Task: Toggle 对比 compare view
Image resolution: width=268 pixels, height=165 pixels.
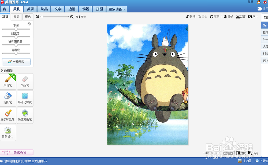Action: [x=241, y=153]
